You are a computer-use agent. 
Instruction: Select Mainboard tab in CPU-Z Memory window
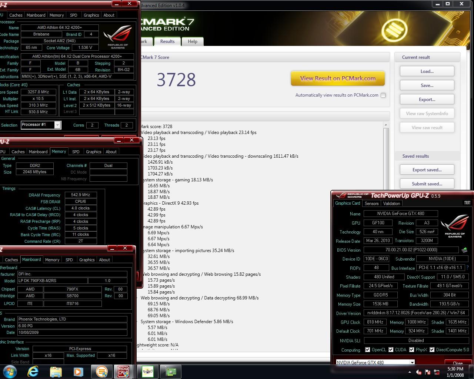38,152
